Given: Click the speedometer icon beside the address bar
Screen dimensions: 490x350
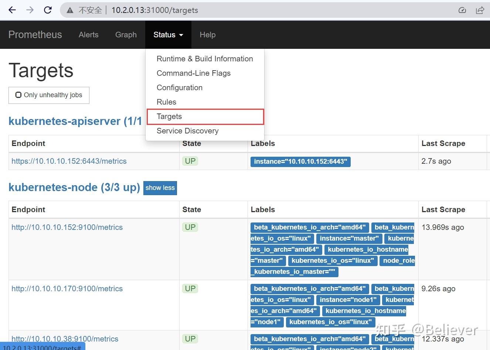Looking at the screenshot, I should point(462,10).
